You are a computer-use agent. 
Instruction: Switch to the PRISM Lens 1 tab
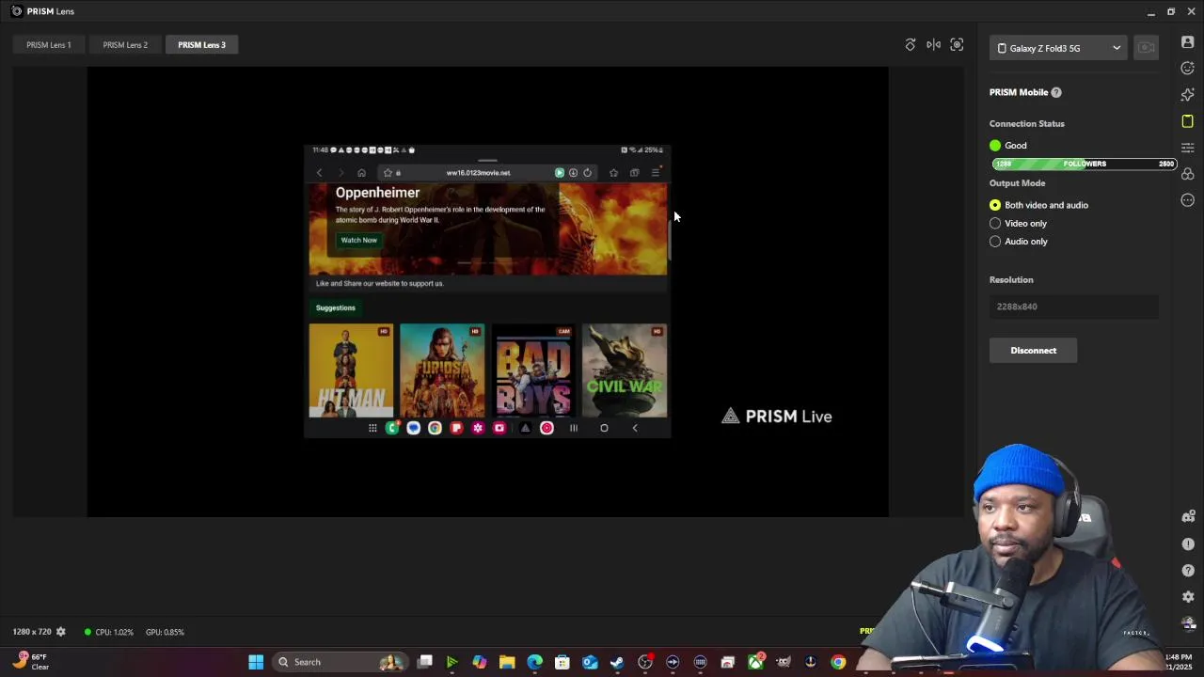point(49,45)
